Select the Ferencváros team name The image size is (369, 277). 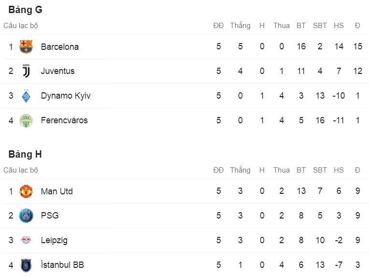[64, 120]
